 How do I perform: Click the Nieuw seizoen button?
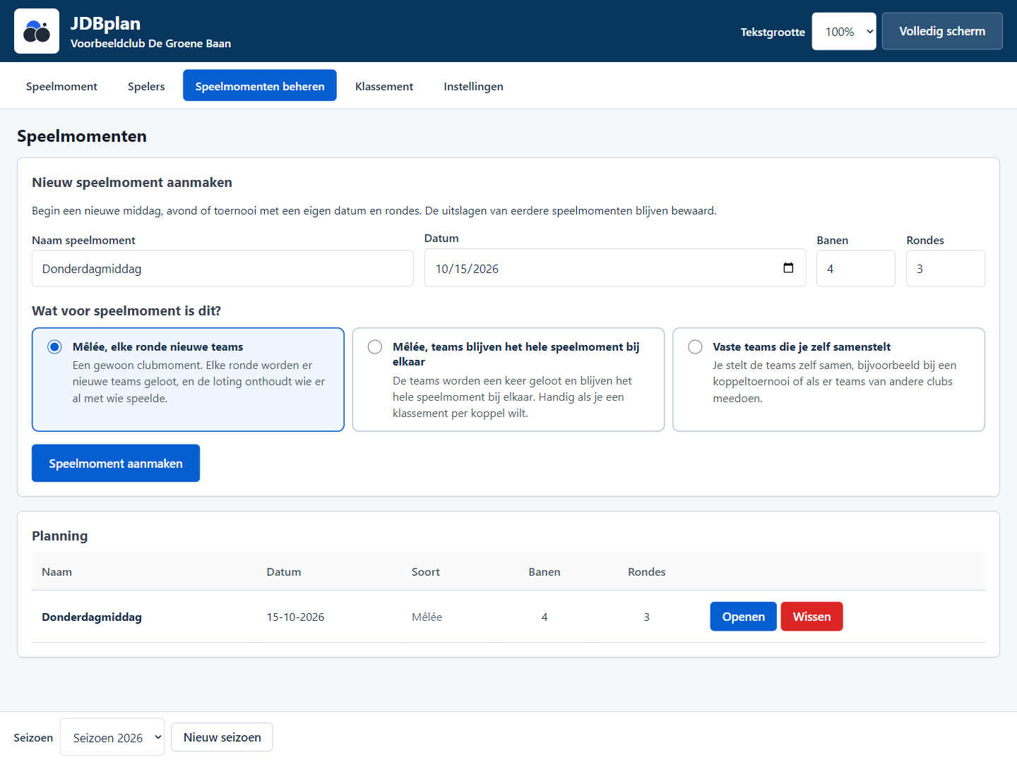pyautogui.click(x=222, y=737)
